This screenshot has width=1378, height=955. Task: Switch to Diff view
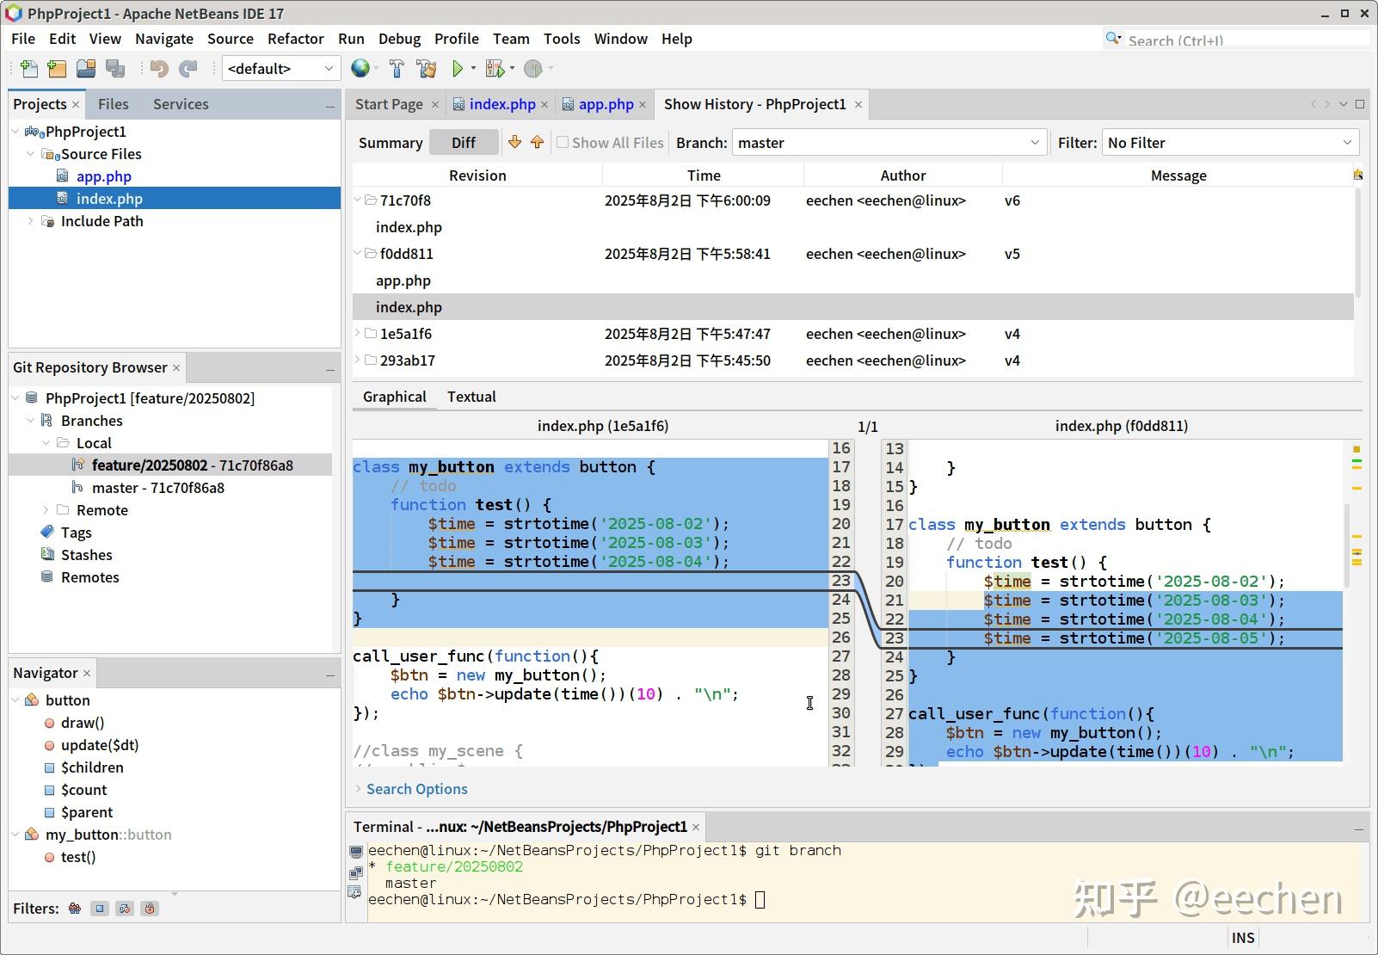coord(464,143)
